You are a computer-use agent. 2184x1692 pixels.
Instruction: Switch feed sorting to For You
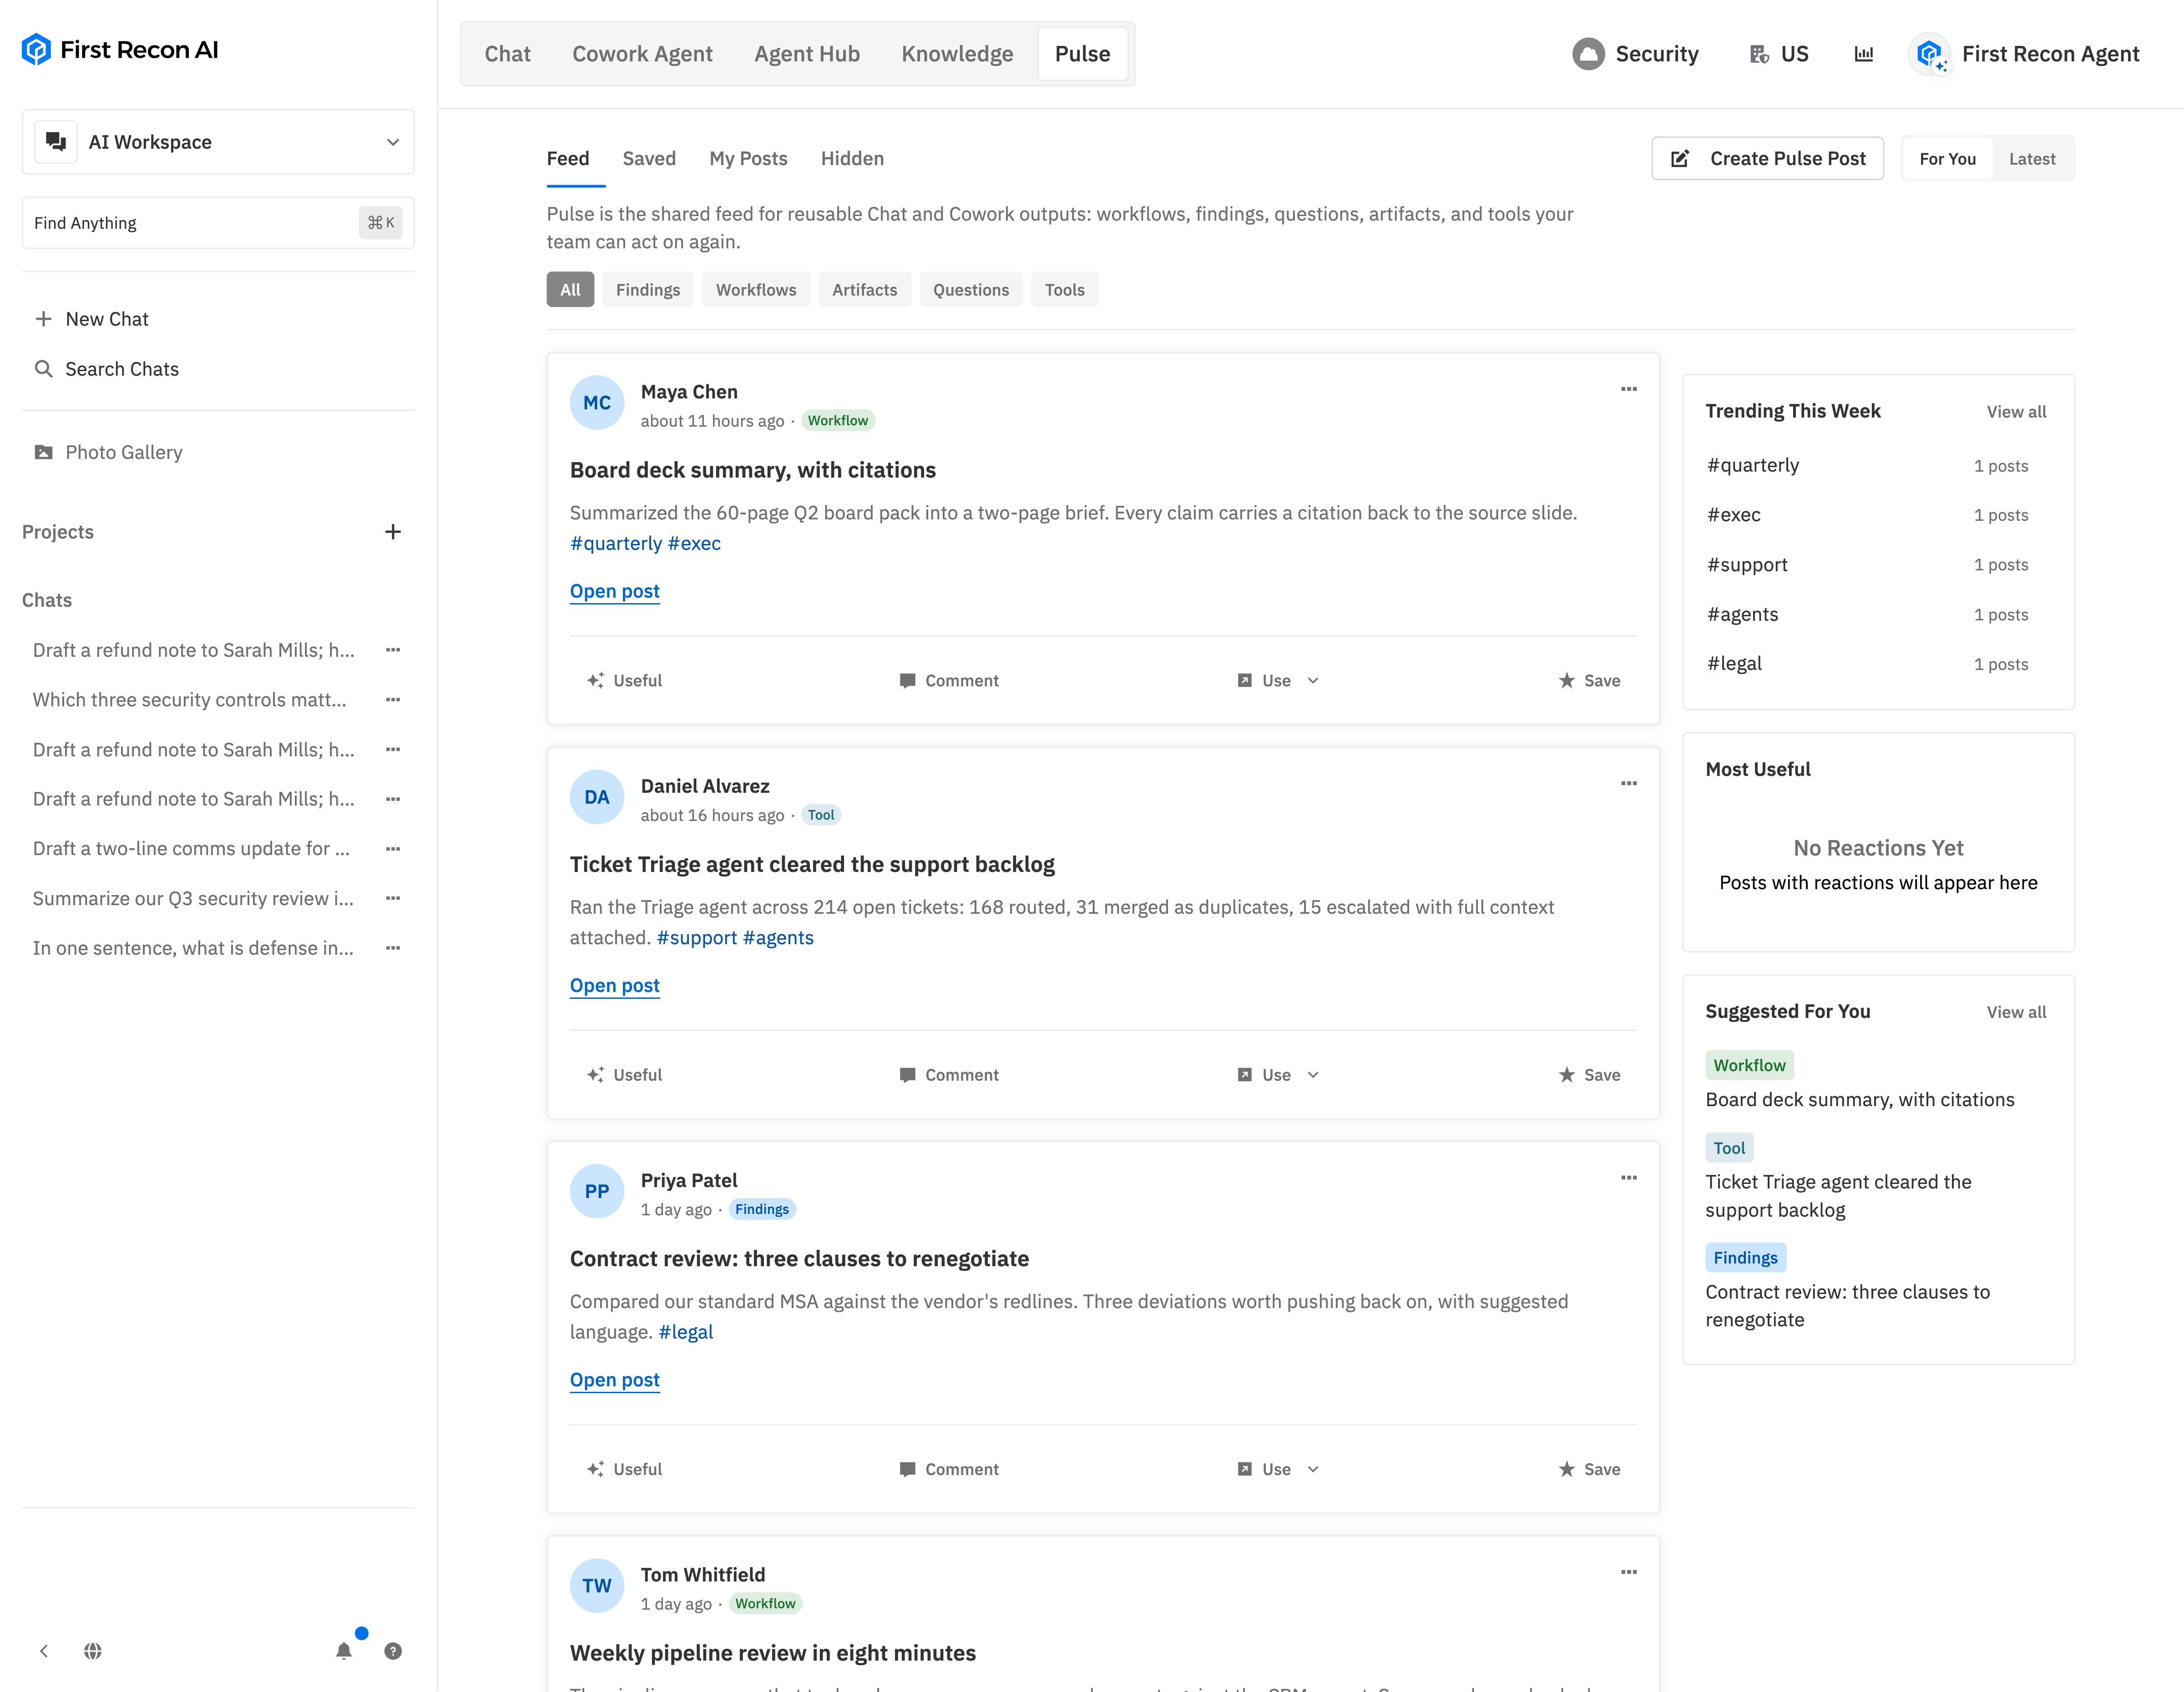tap(1947, 159)
